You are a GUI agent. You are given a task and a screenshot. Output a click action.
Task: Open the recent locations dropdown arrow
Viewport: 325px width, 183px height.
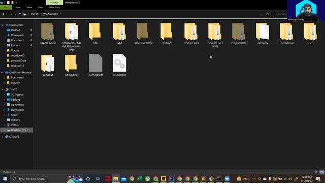16,14
